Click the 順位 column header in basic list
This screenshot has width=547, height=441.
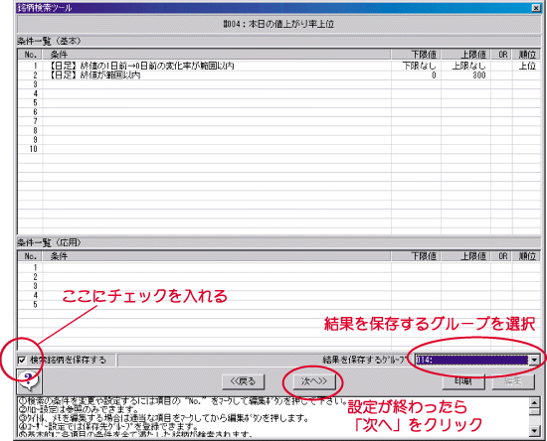pos(526,55)
